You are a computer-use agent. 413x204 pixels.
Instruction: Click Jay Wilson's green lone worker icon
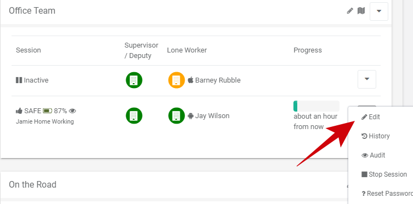click(x=177, y=116)
